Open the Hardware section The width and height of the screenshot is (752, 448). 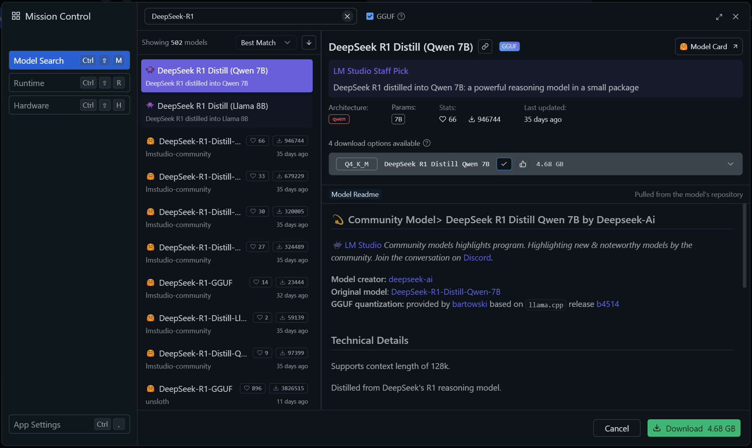pyautogui.click(x=69, y=105)
